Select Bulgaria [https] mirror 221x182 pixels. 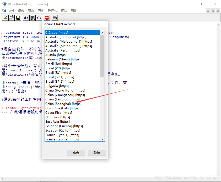tap(72, 86)
